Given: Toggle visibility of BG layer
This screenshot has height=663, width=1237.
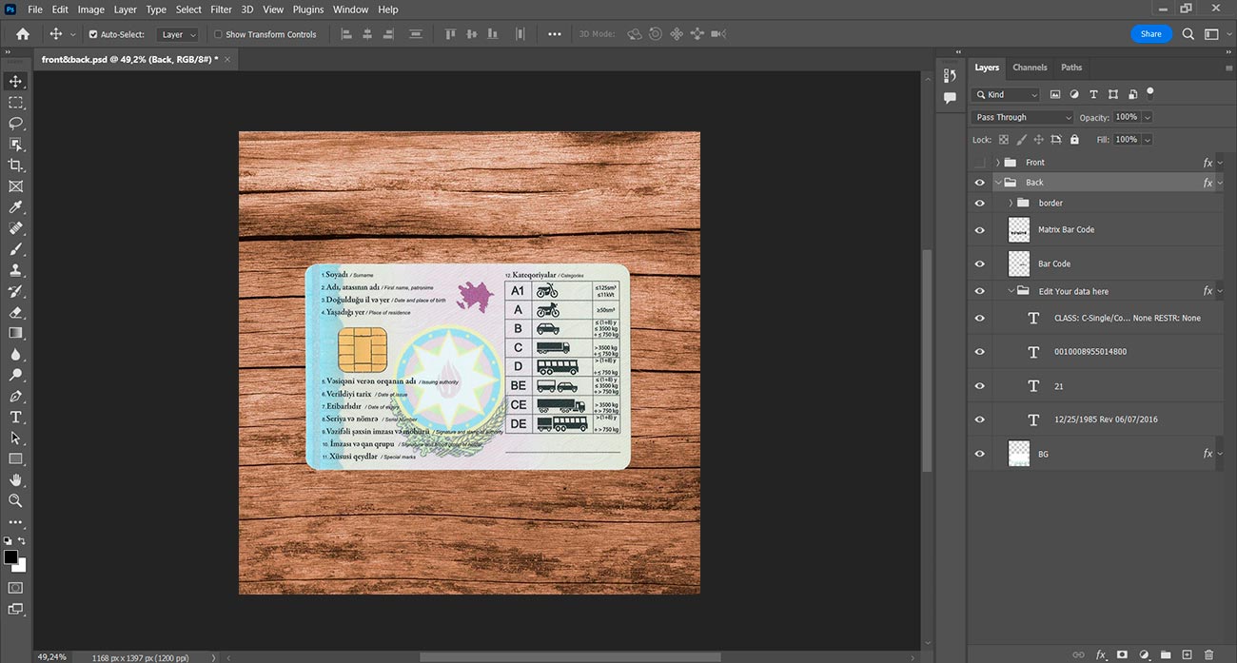Looking at the screenshot, I should click(979, 454).
